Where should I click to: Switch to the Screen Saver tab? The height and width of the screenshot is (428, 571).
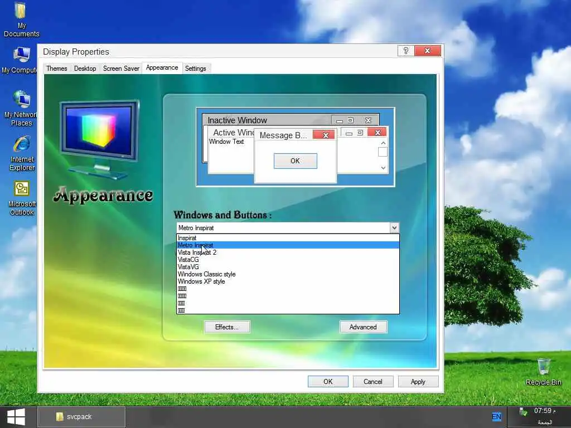pos(121,69)
